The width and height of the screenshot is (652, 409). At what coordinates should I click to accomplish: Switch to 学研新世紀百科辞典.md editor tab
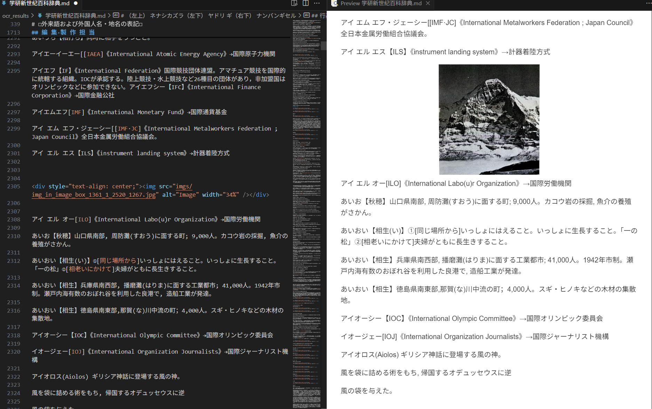(x=39, y=3)
